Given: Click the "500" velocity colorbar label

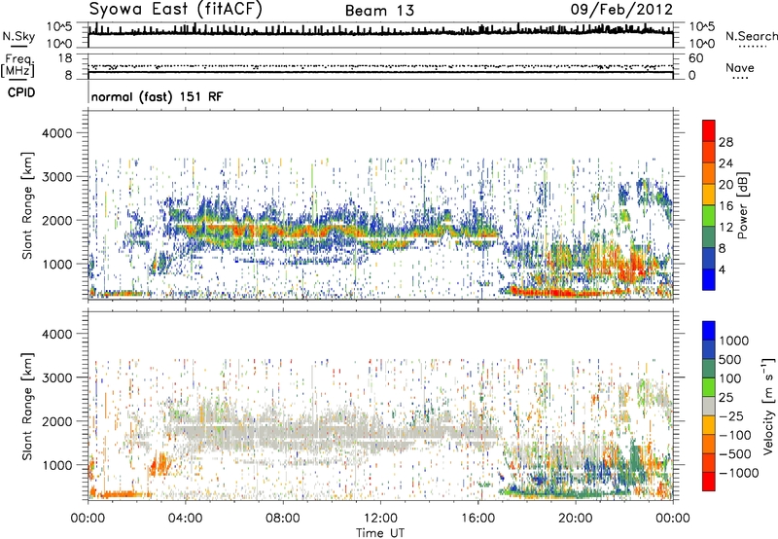Looking at the screenshot, I should coord(730,359).
